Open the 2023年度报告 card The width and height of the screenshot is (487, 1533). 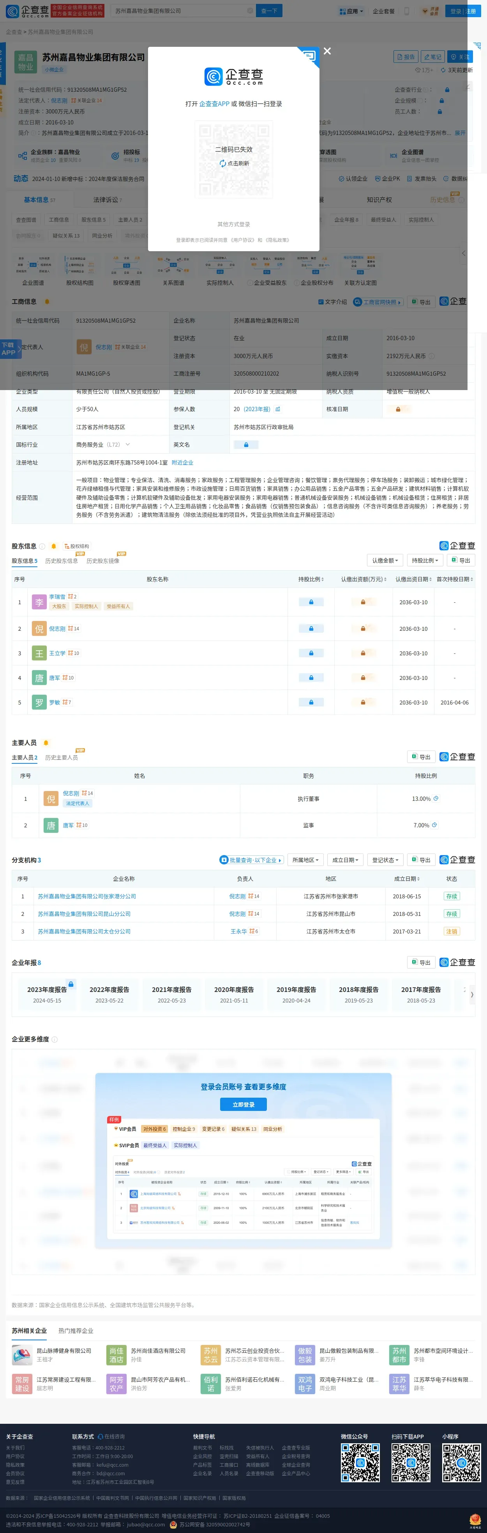click(x=47, y=994)
